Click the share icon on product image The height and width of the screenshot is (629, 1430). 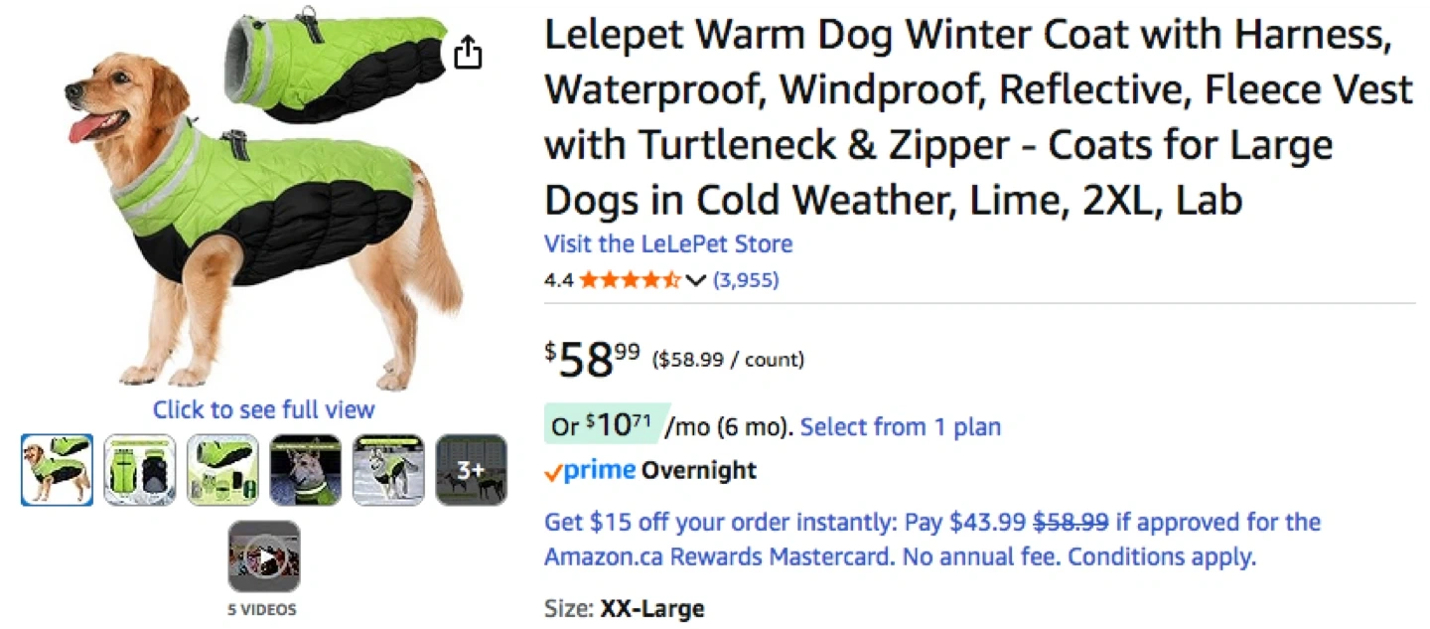468,53
